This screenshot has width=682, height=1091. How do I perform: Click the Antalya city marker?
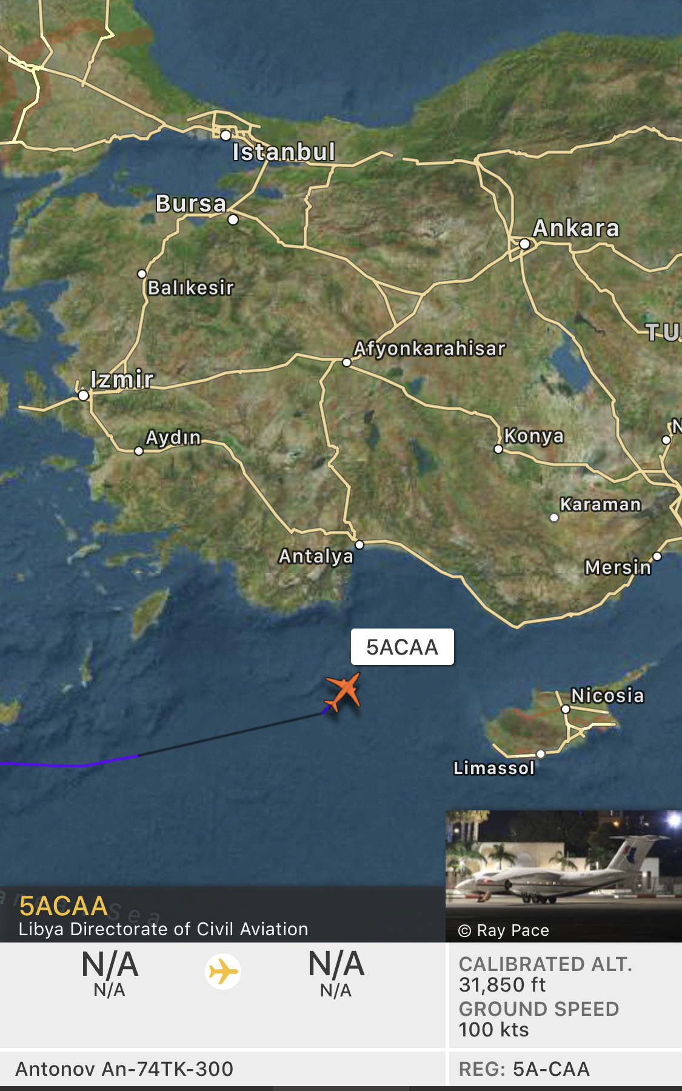coord(359,545)
